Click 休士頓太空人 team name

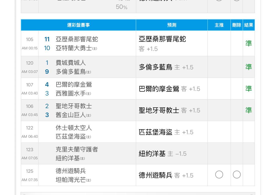74,128
